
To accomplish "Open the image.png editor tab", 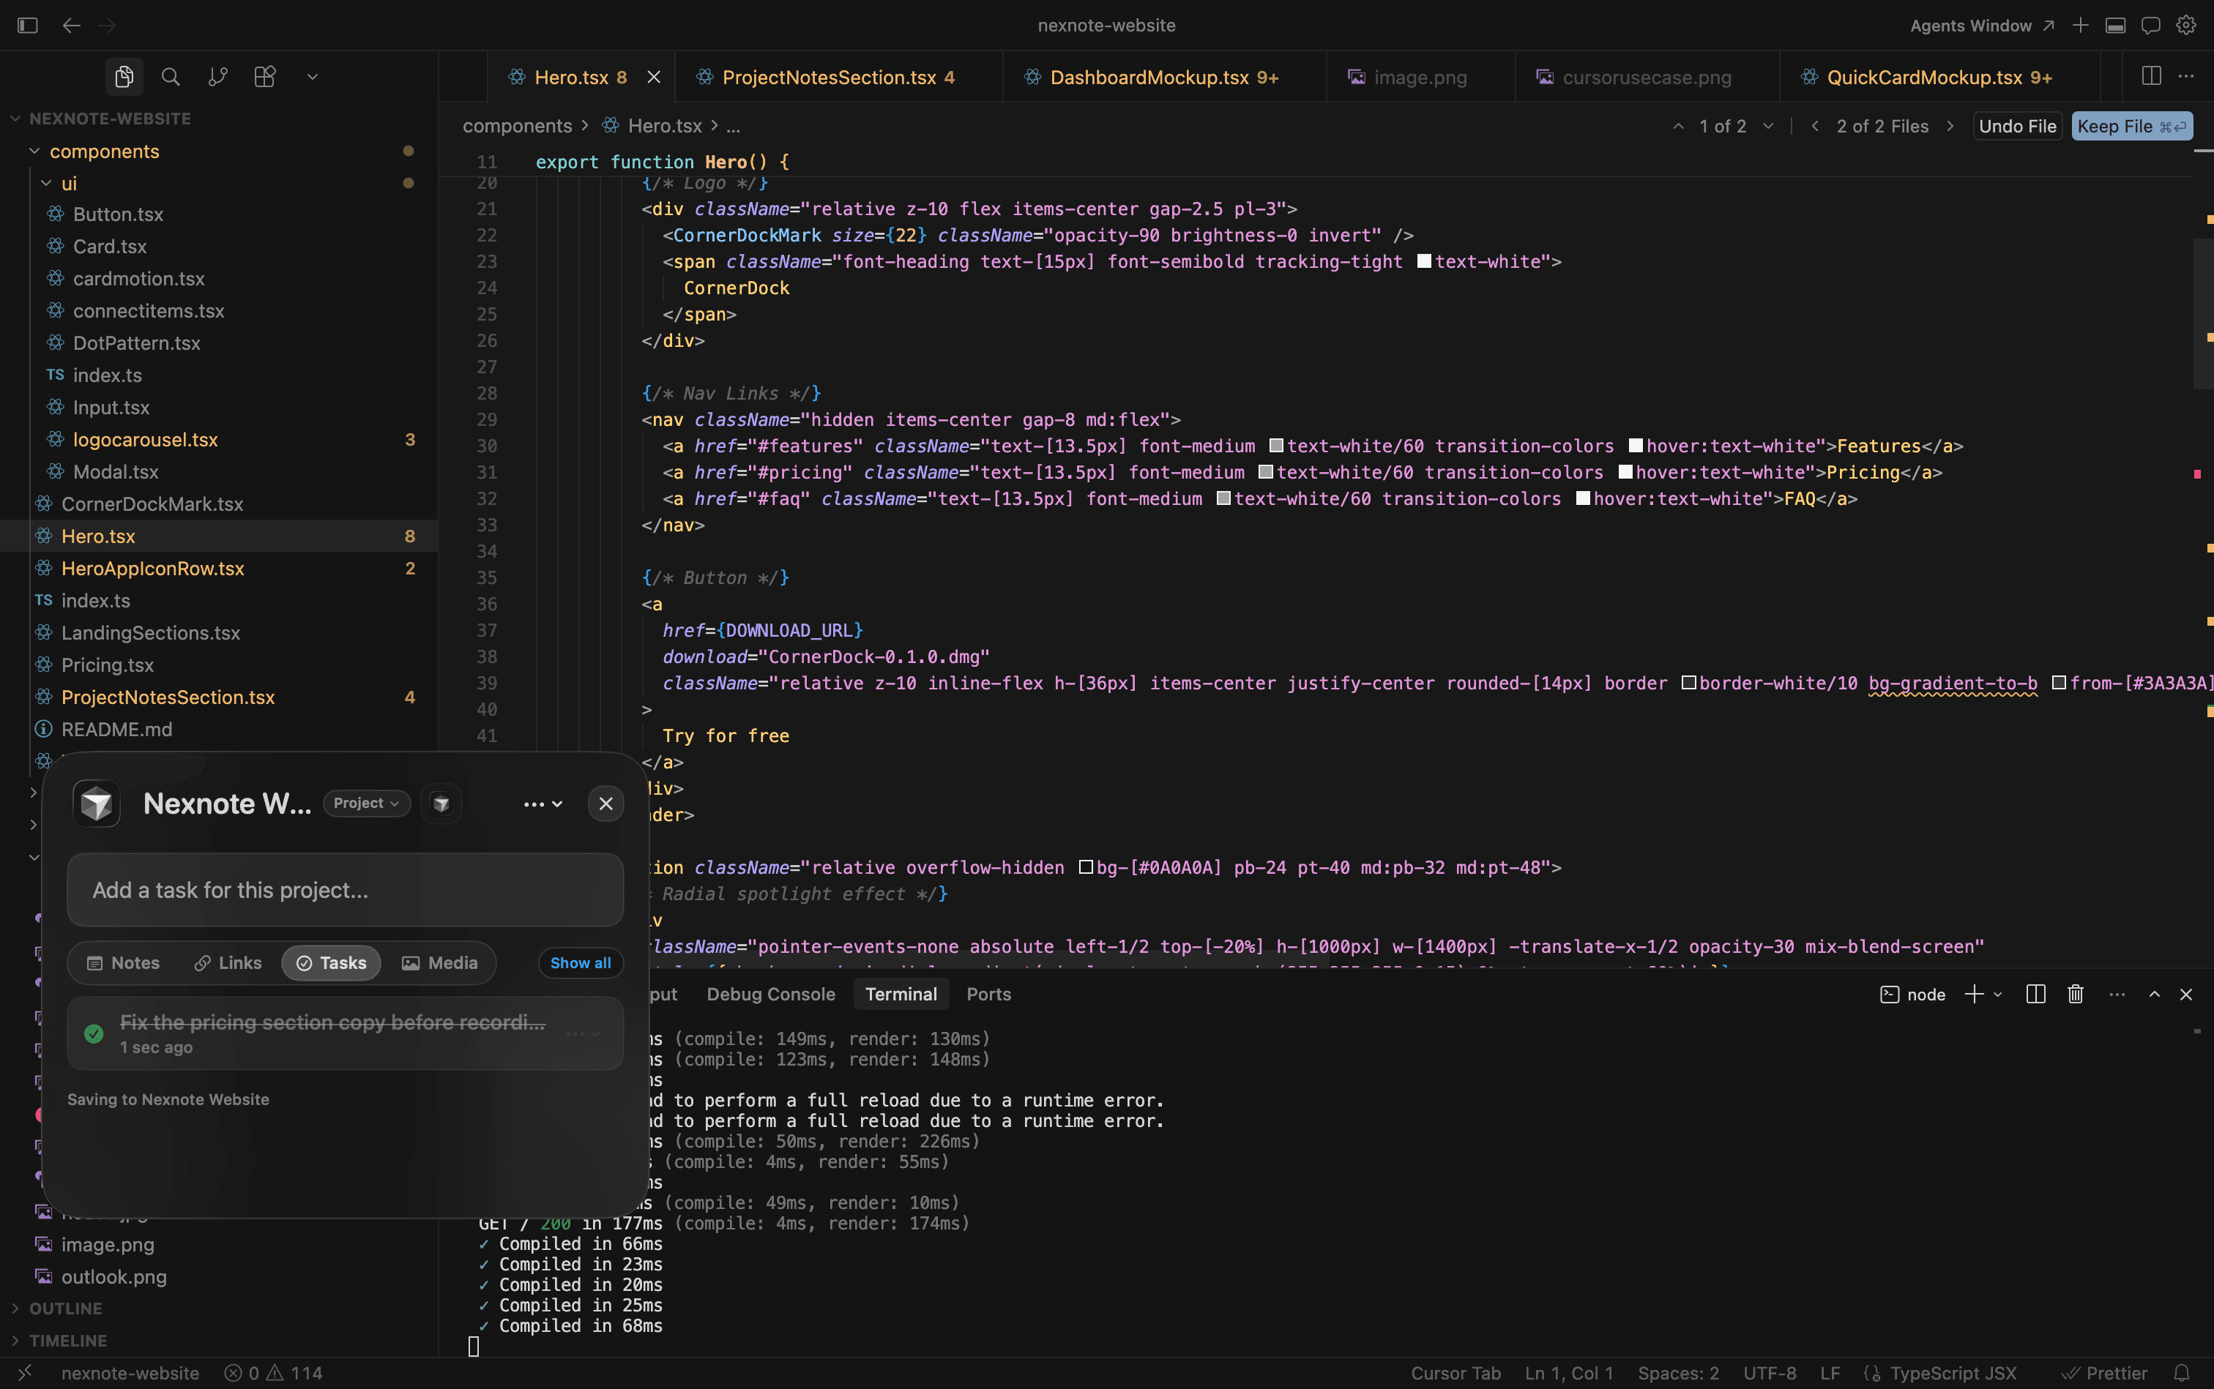I will click(1420, 77).
